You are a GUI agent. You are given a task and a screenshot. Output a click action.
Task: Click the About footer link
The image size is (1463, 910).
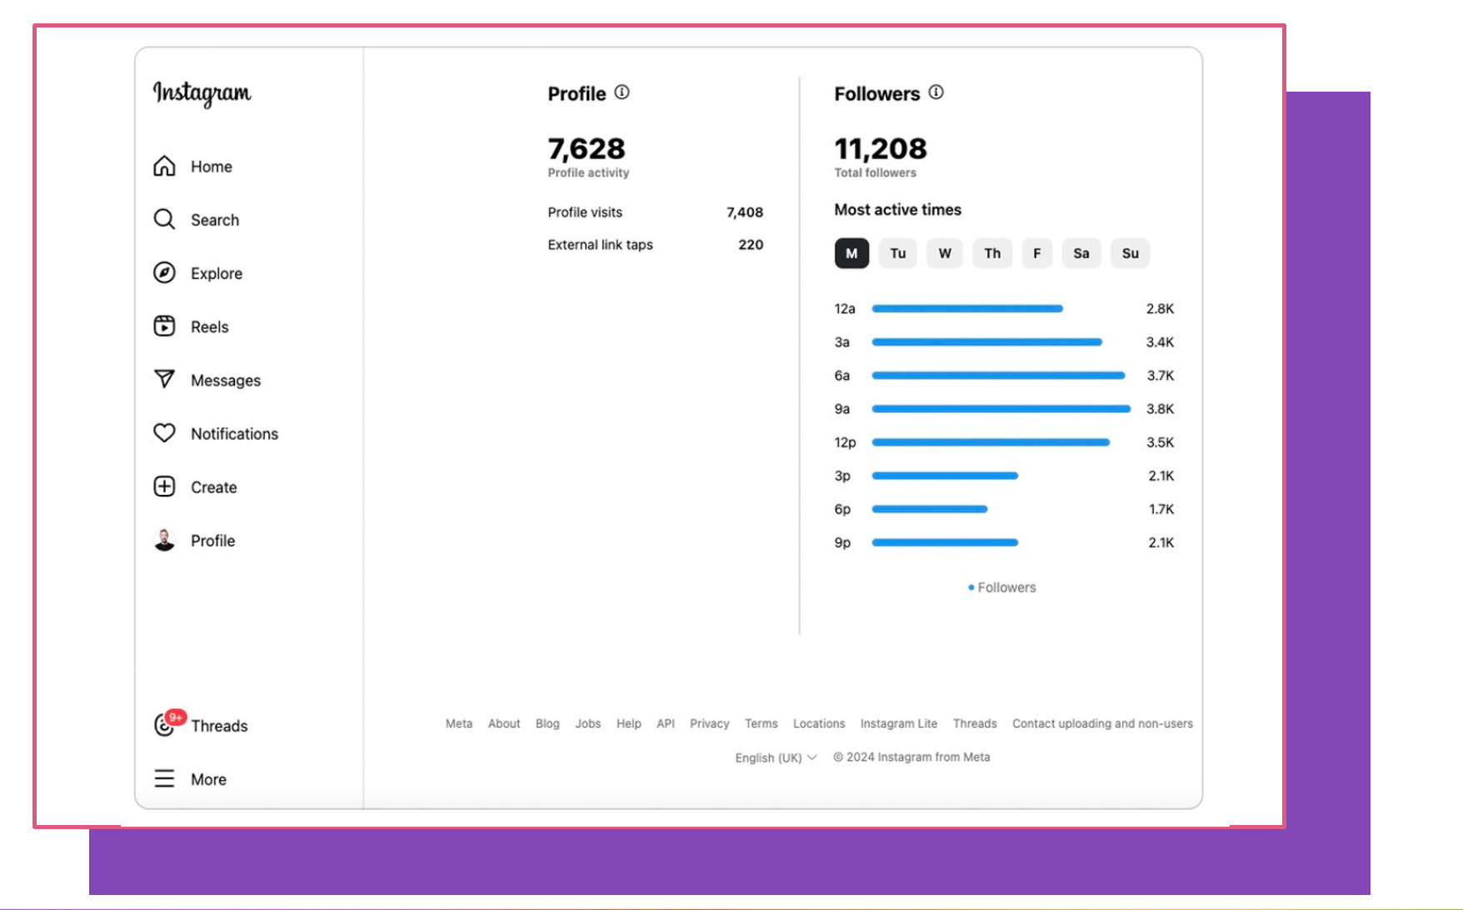[504, 723]
